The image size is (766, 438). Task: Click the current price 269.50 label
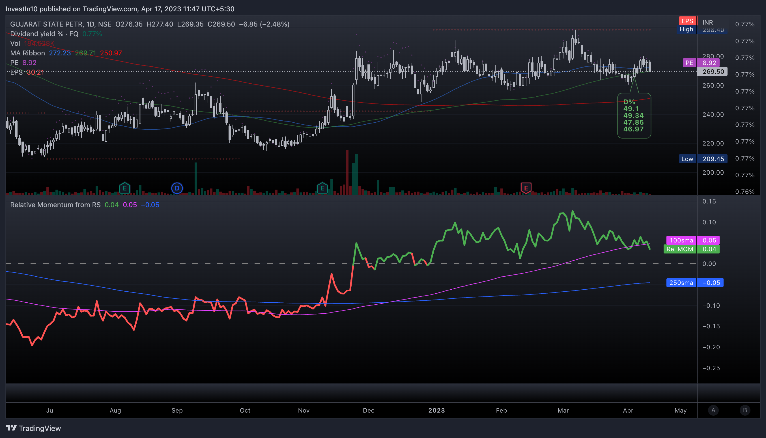(x=712, y=71)
